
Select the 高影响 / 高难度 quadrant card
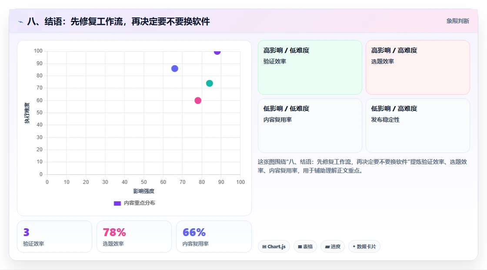[x=418, y=67]
